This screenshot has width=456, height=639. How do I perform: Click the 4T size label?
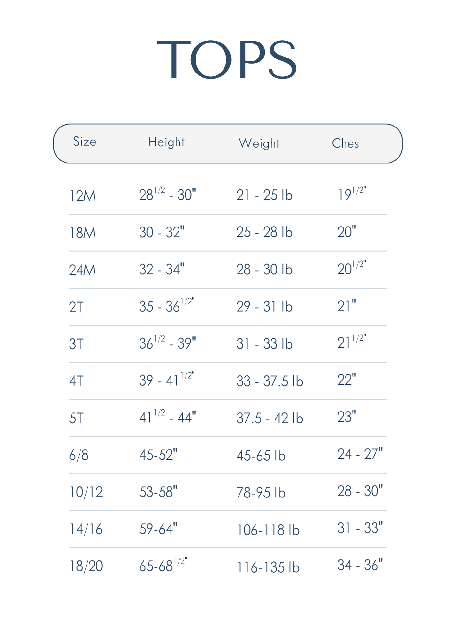coord(76,381)
